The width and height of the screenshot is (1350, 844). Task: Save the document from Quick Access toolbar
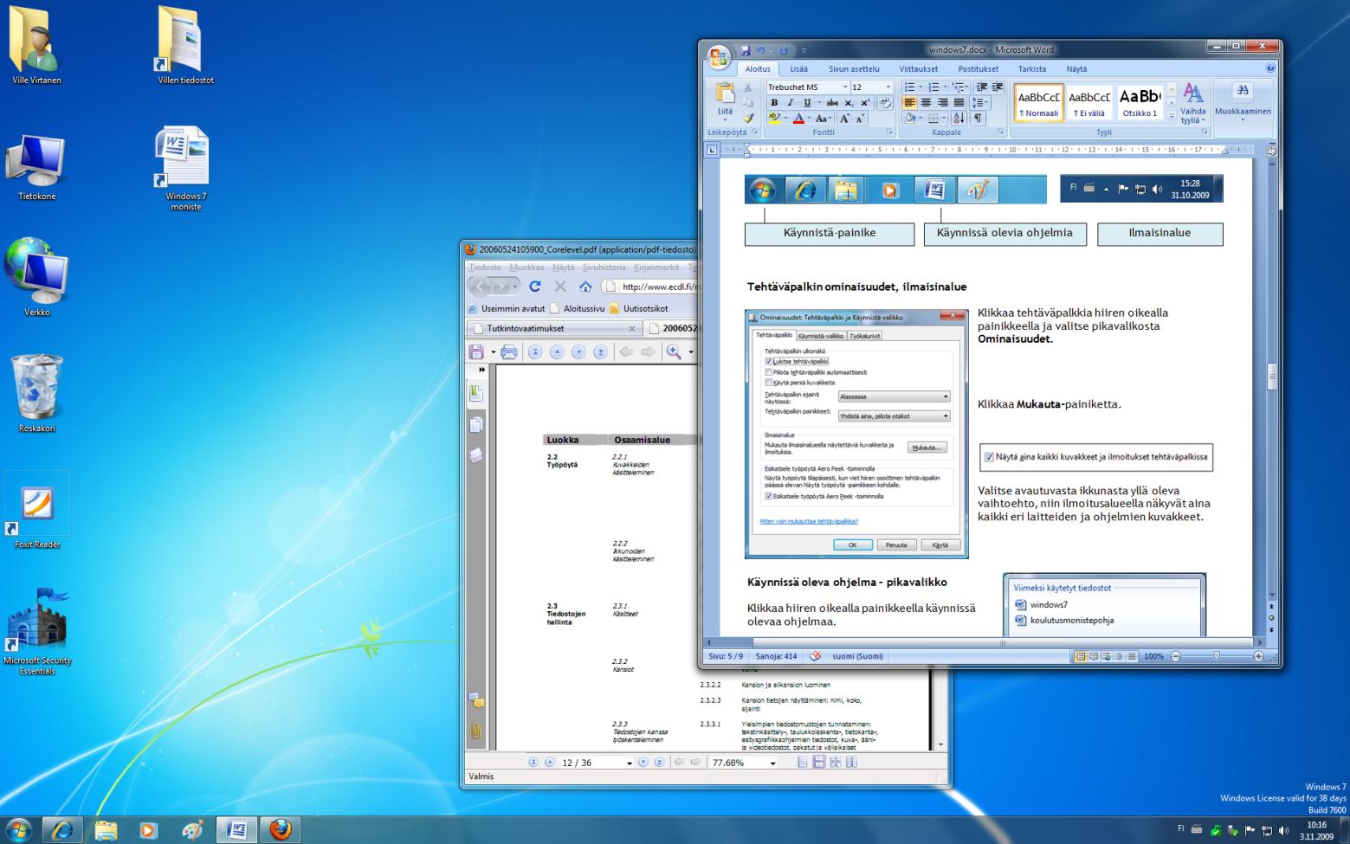tap(745, 51)
